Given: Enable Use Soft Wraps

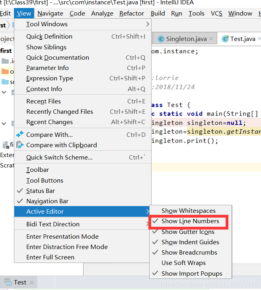Looking at the screenshot, I should pos(191,263).
